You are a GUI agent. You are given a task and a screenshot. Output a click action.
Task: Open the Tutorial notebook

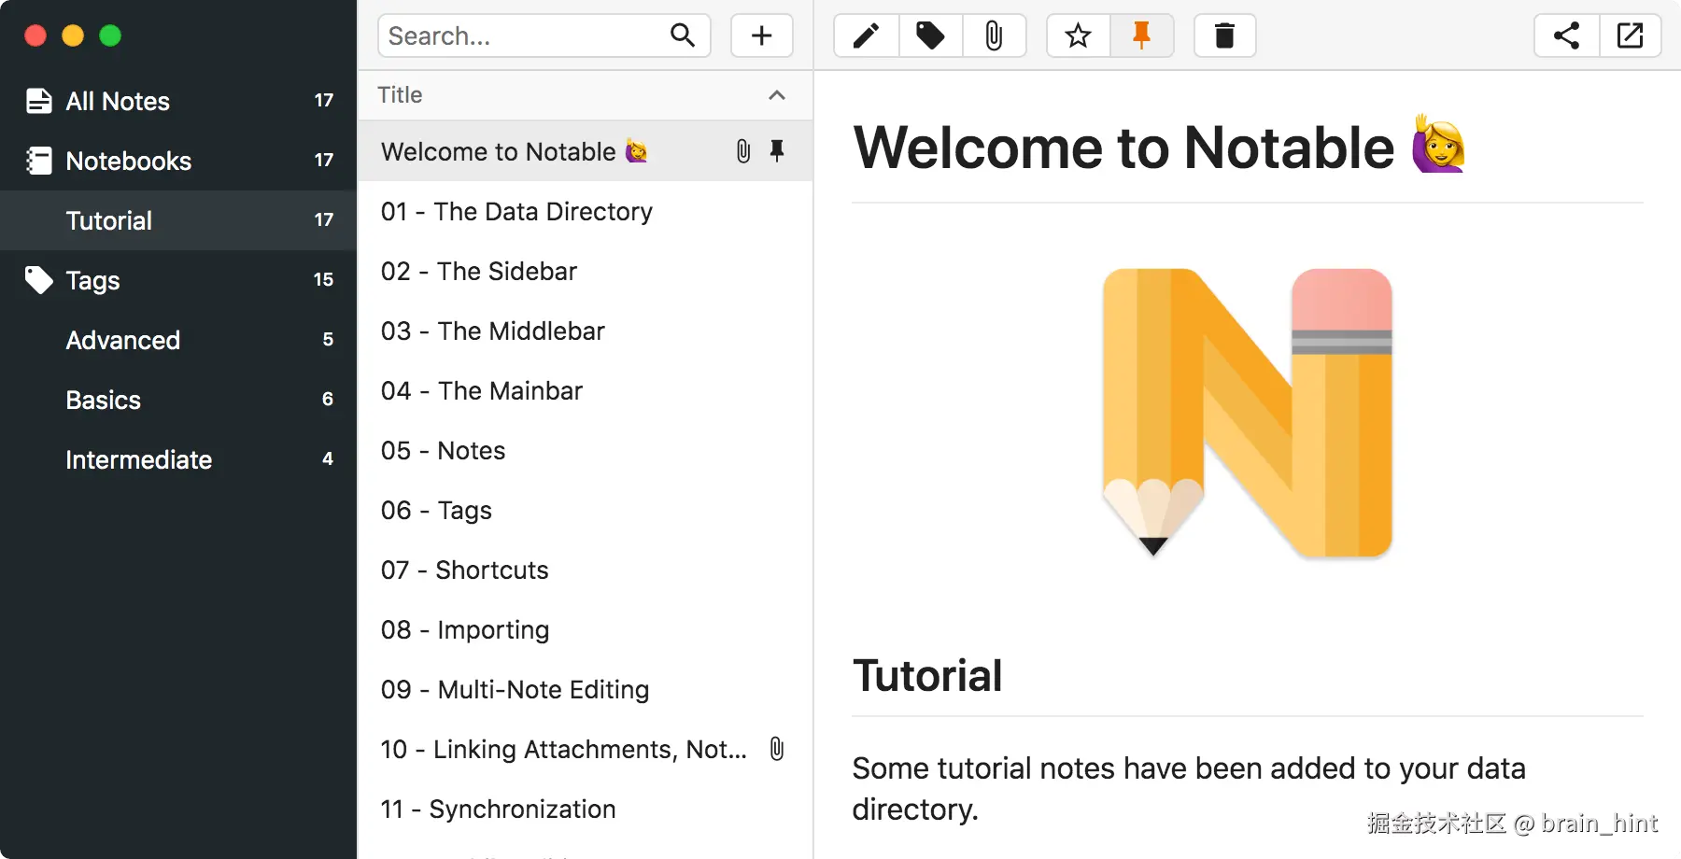pyautogui.click(x=178, y=220)
